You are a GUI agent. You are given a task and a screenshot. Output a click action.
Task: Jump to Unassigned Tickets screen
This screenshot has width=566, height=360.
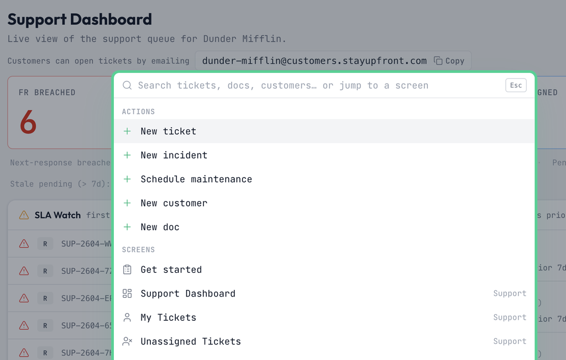tap(324, 341)
